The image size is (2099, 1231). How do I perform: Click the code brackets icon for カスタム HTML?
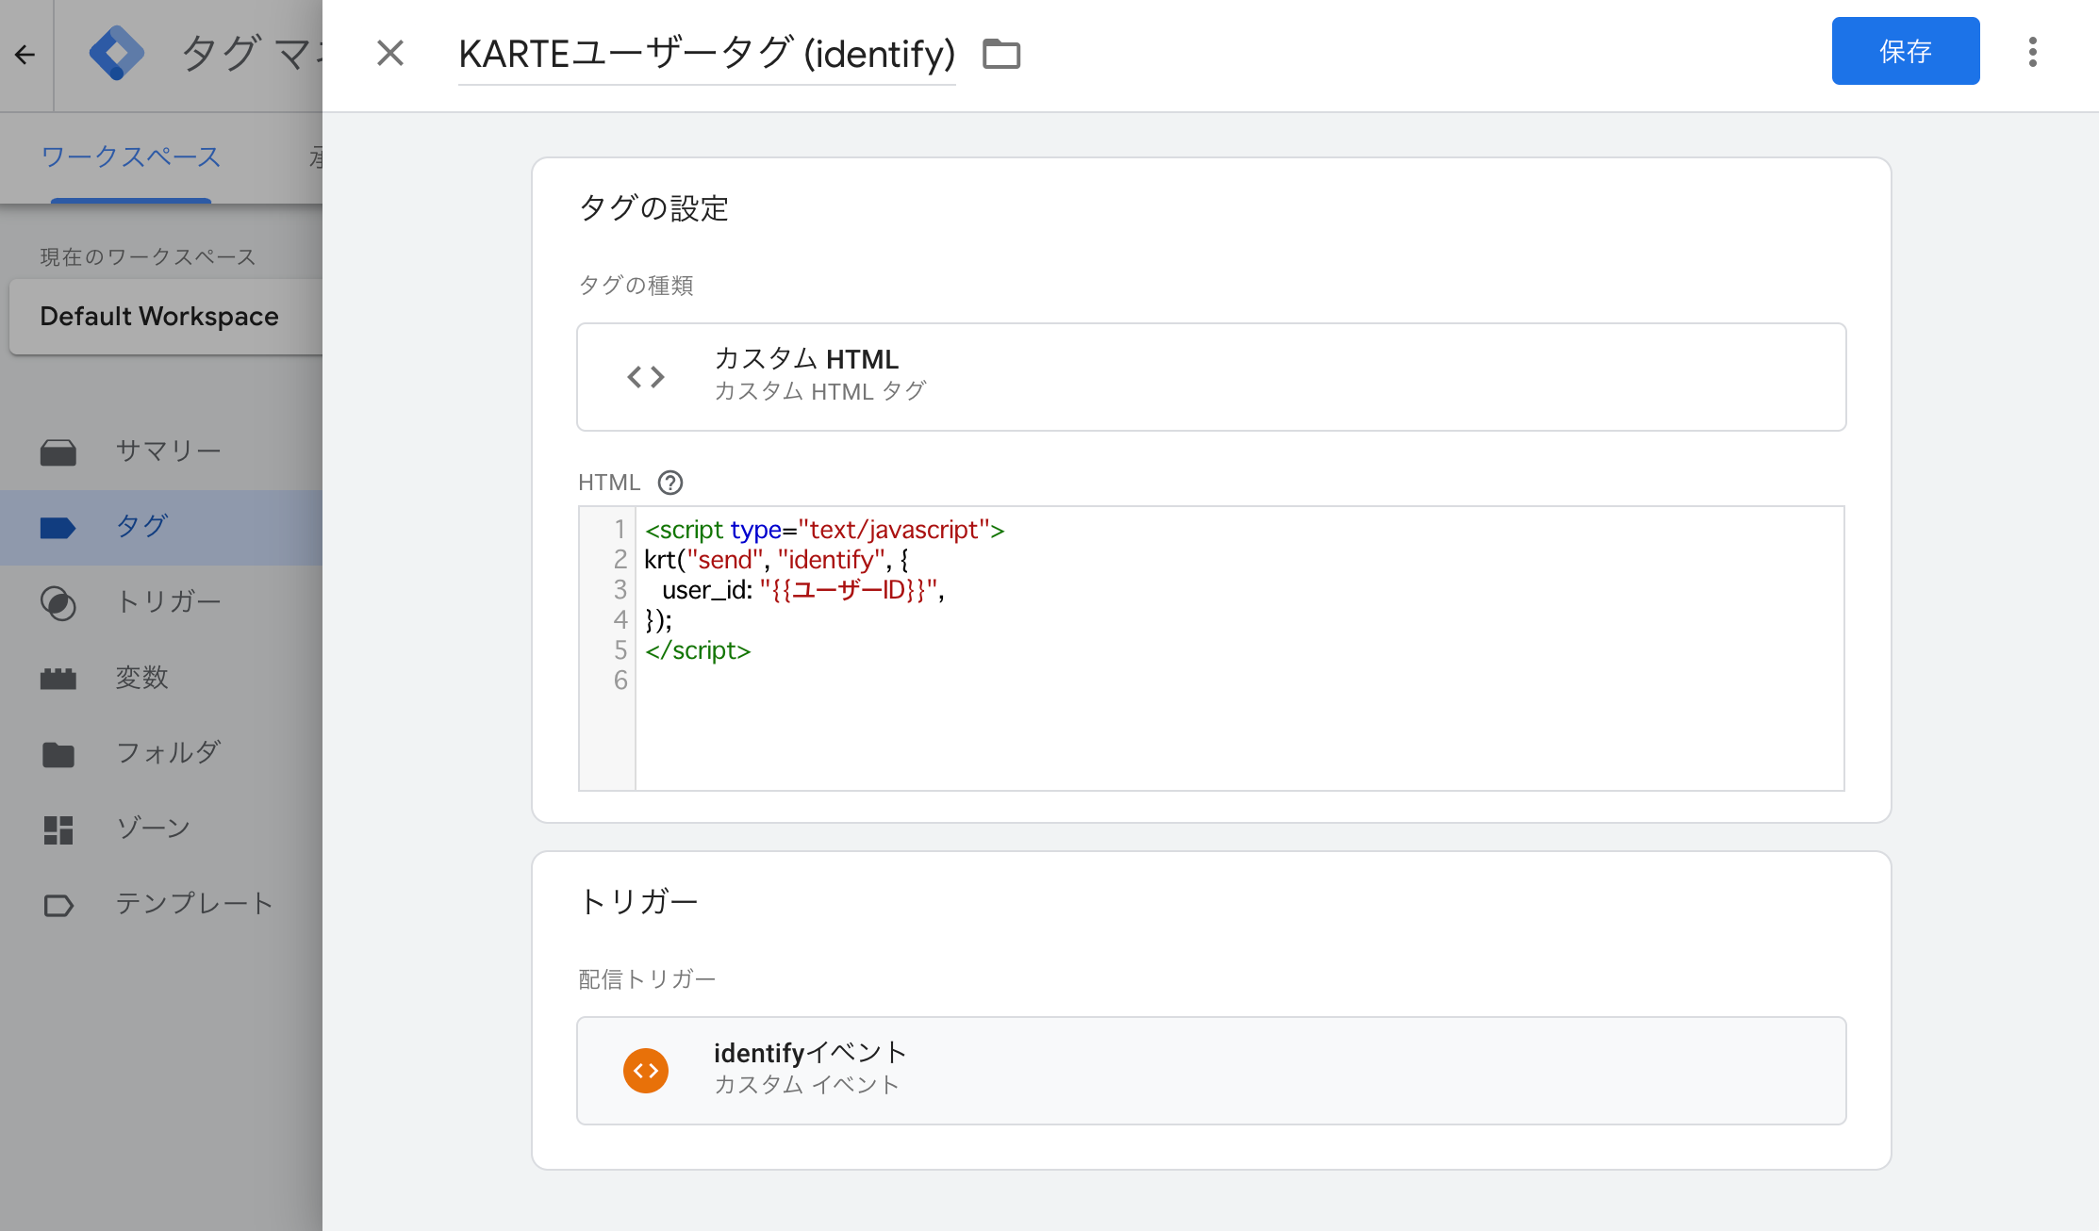[646, 377]
